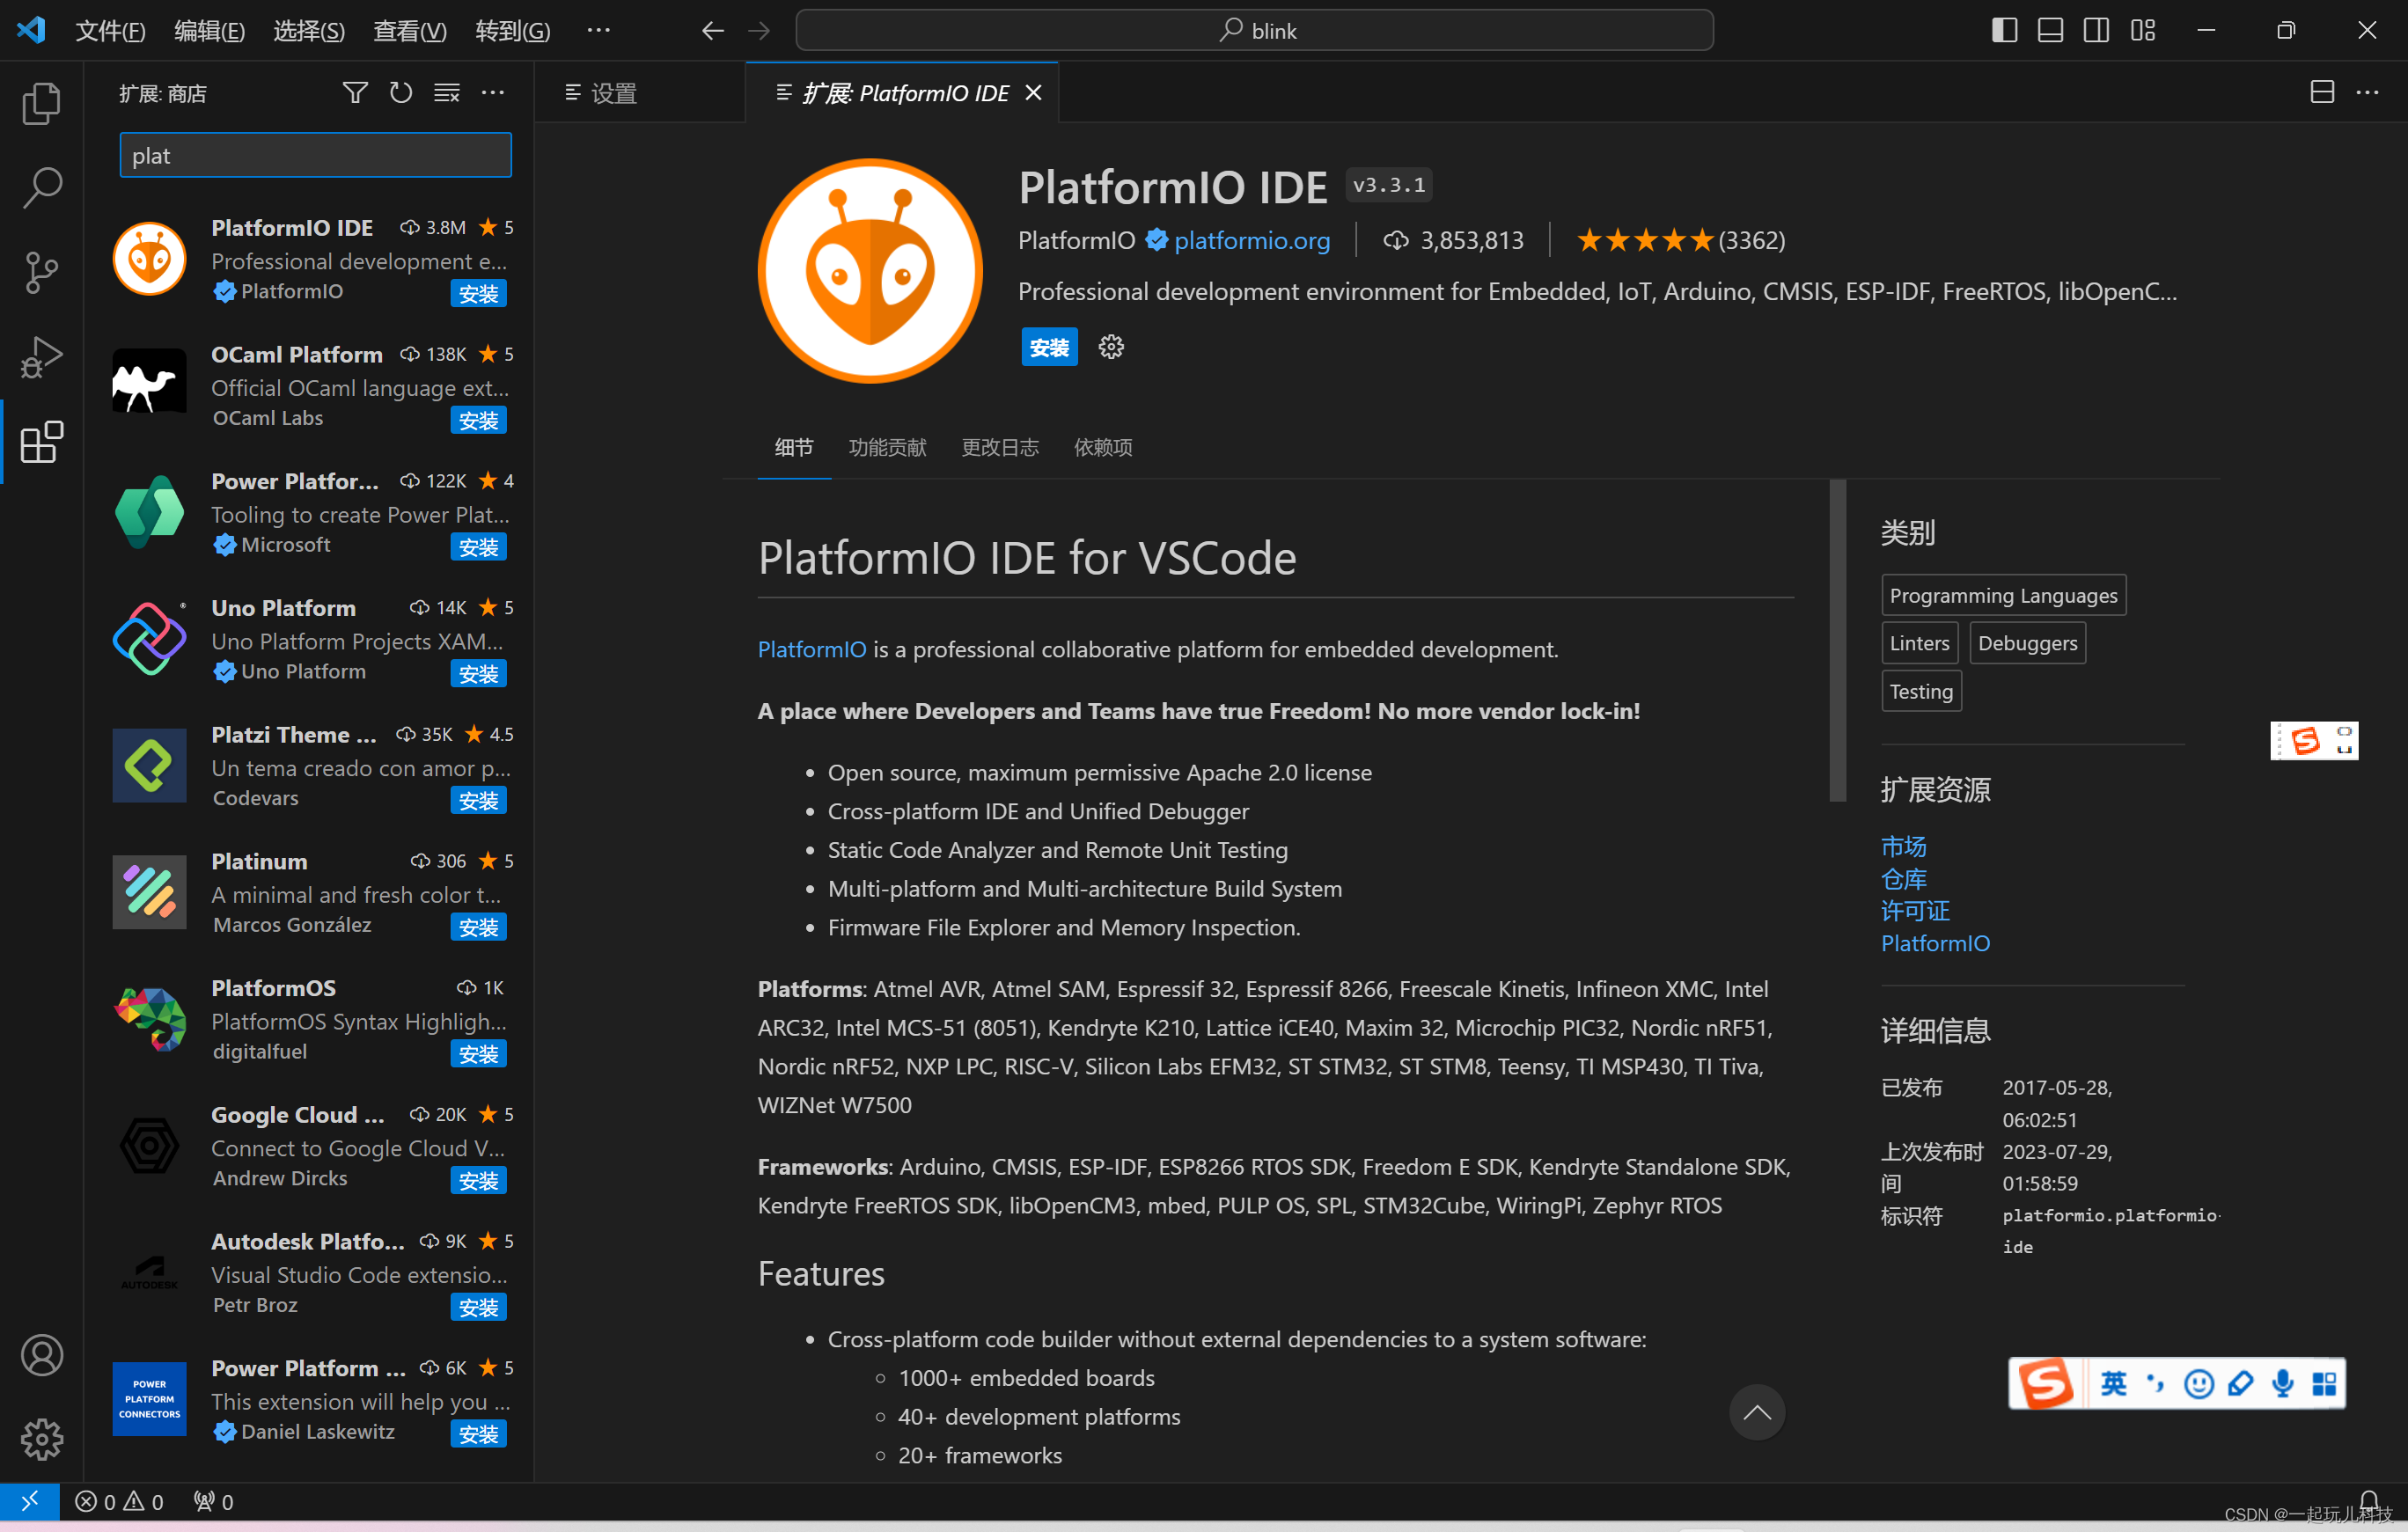This screenshot has height=1532, width=2408.
Task: Open extension panel more actions menu
Action: (x=493, y=93)
